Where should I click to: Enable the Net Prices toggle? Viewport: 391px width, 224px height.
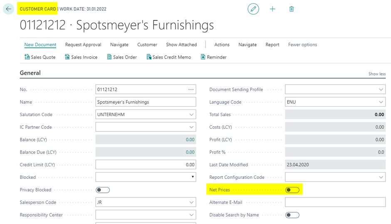[292, 190]
